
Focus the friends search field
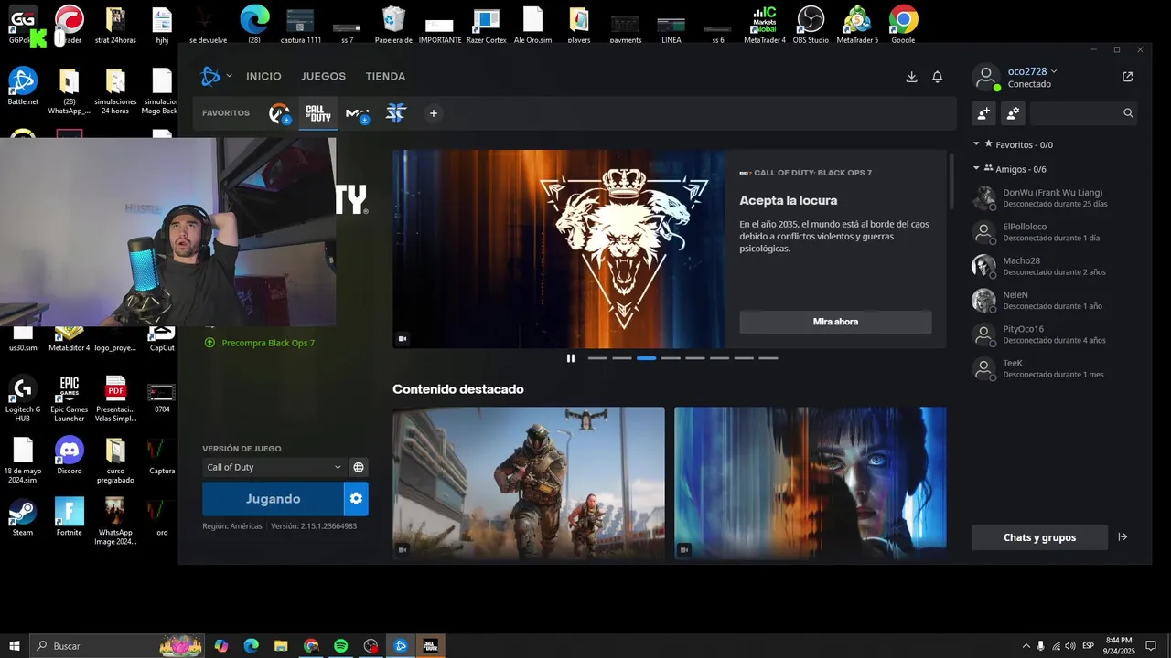coord(1083,113)
